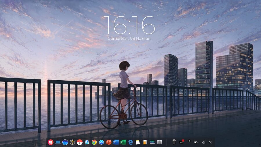Open the gray system settings icon
261x147 pixels.
pyautogui.click(x=159, y=142)
